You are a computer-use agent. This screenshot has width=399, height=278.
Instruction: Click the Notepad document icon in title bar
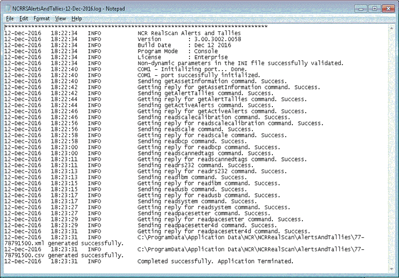[x=8, y=9]
